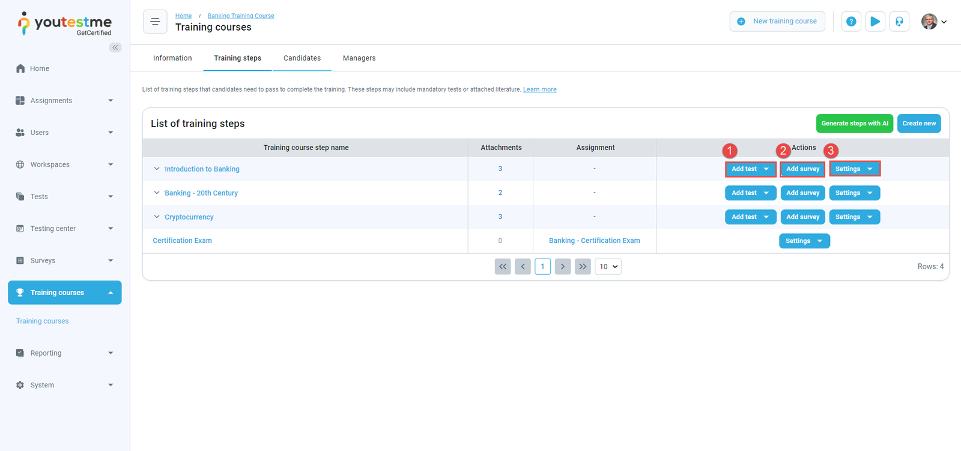Click the New training course button
Image resolution: width=961 pixels, height=451 pixels.
(777, 22)
